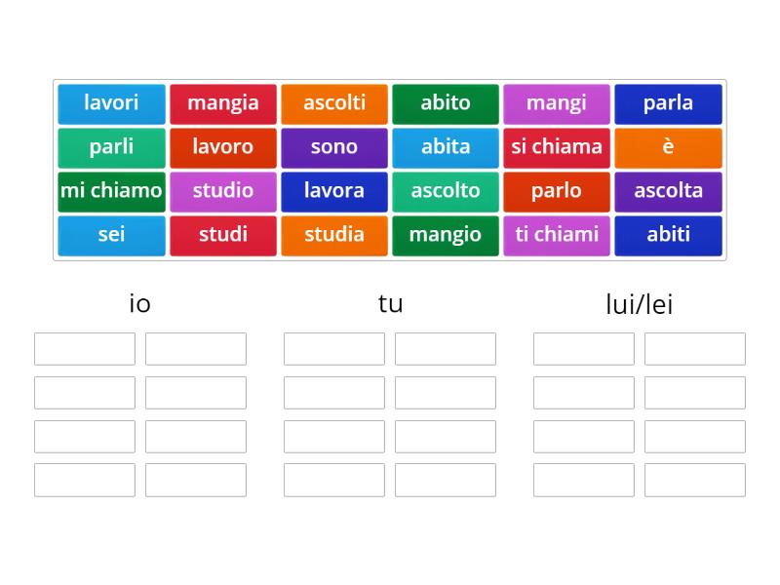Viewport: 780px width, 585px height.
Task: Select the green 'parli' tile
Action: click(x=111, y=147)
